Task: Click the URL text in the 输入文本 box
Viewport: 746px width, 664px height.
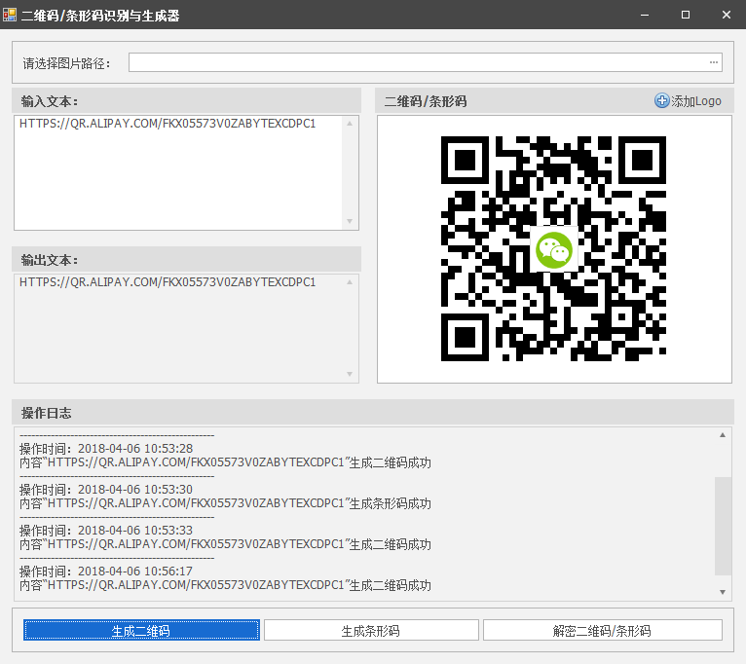Action: [168, 124]
